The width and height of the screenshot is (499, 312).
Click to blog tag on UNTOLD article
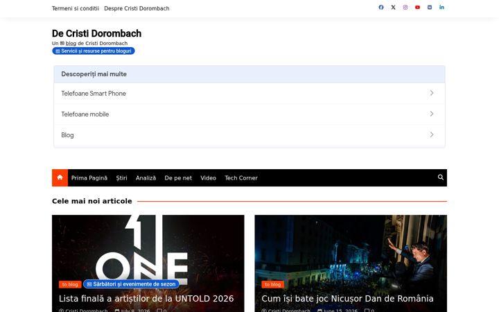coord(70,284)
